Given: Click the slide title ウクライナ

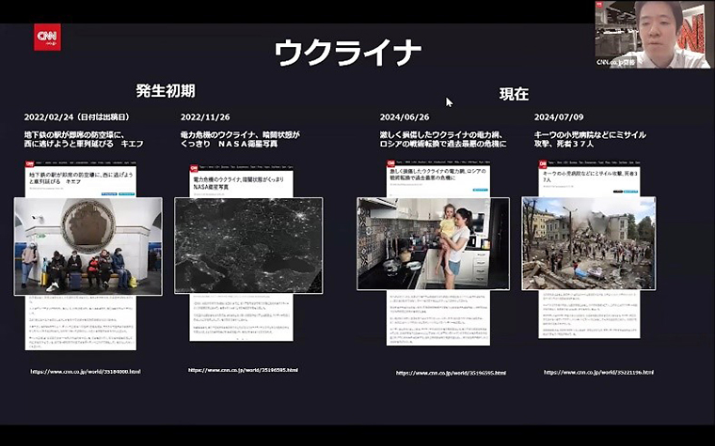Looking at the screenshot, I should tap(347, 53).
